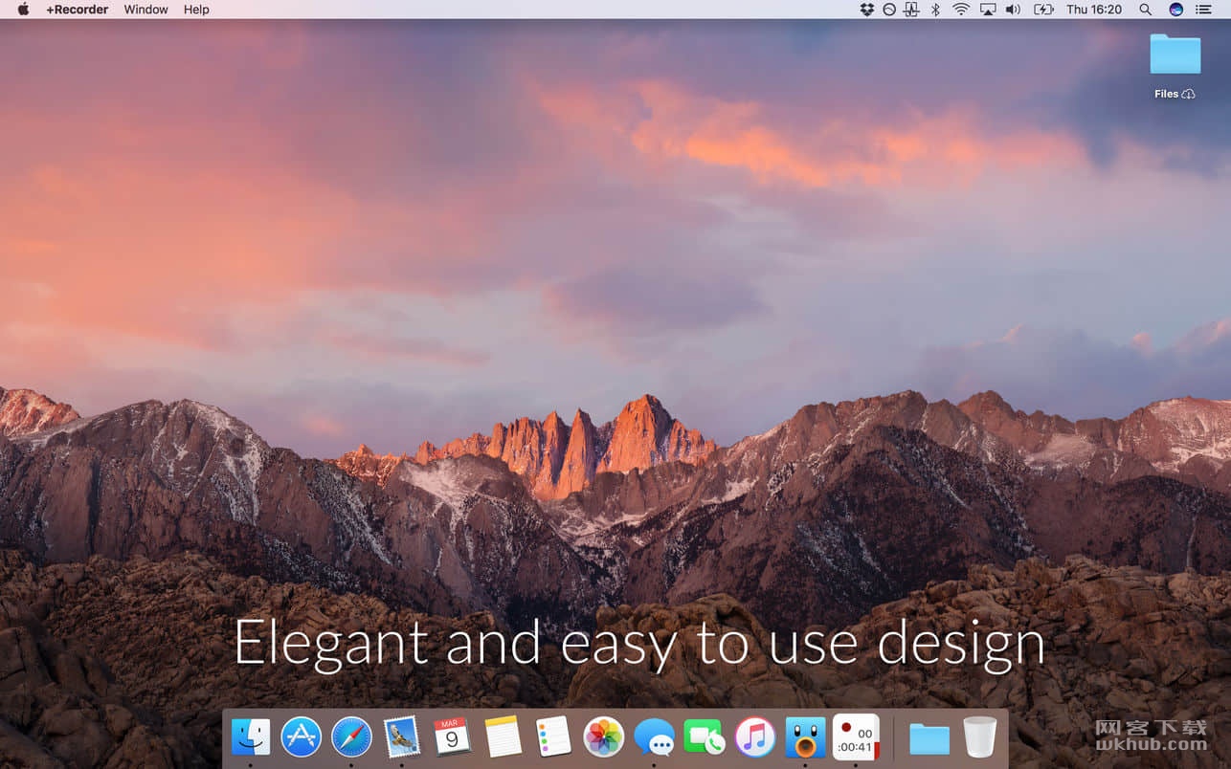Open the blue folder in the Dock
The width and height of the screenshot is (1231, 769).
929,738
